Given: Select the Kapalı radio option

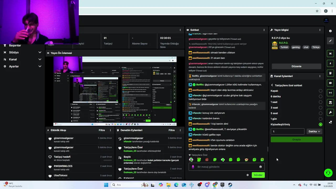Looking at the screenshot, I should point(321,91).
